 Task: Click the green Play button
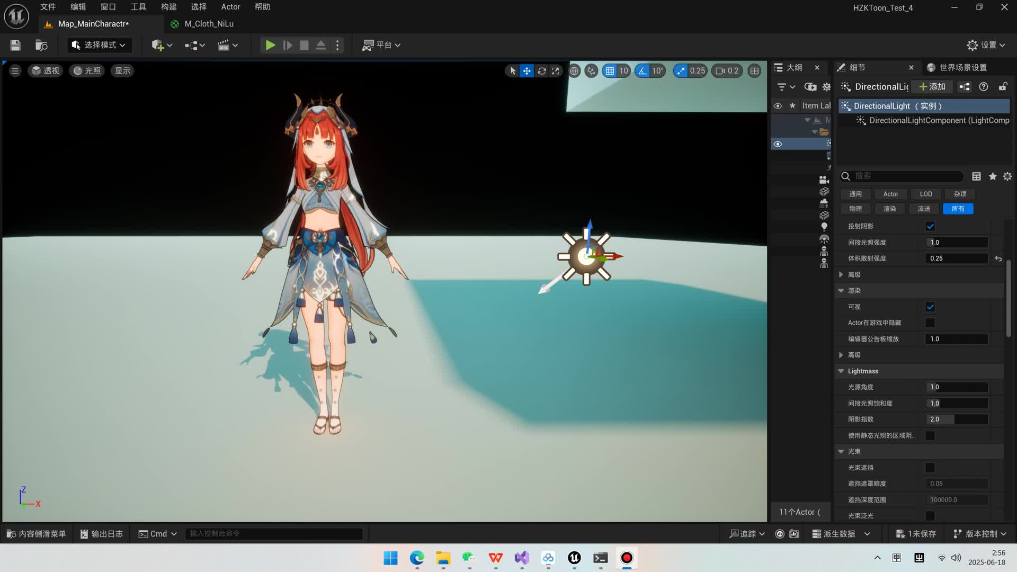(270, 46)
